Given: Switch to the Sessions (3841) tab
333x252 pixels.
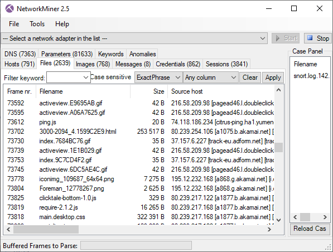Looking at the screenshot, I should (226, 64).
